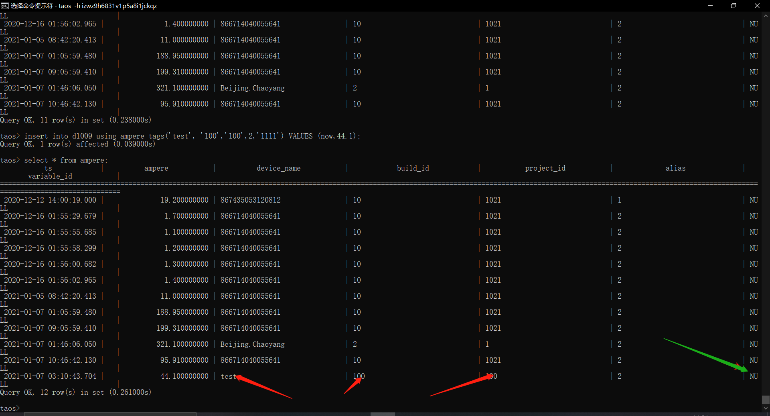Click upper ampere value 11.000000000

click(x=184, y=40)
